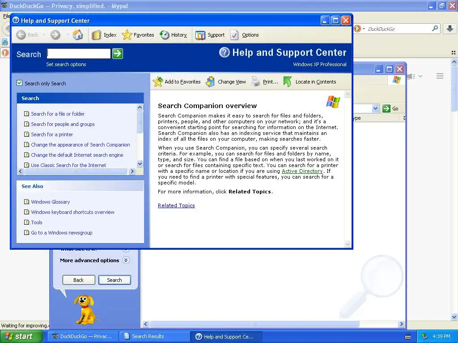
Task: Switch to Search Results taskbar item
Action: 154,336
